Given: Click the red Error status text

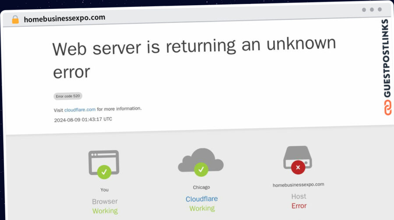Looking at the screenshot, I should (x=299, y=206).
